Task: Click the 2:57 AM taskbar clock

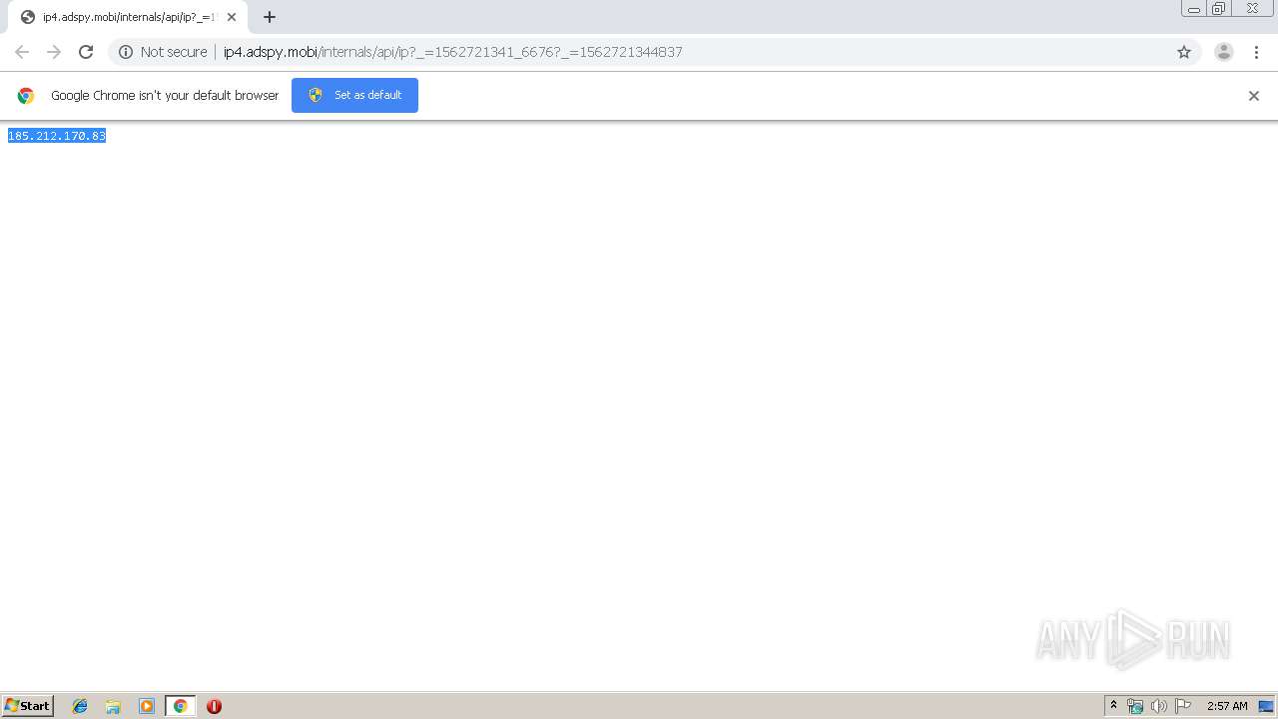Action: [1227, 706]
